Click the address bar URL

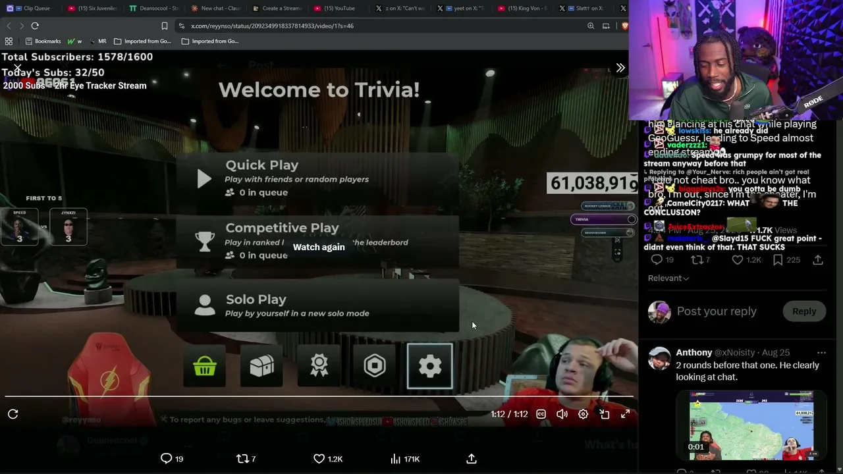(x=272, y=26)
